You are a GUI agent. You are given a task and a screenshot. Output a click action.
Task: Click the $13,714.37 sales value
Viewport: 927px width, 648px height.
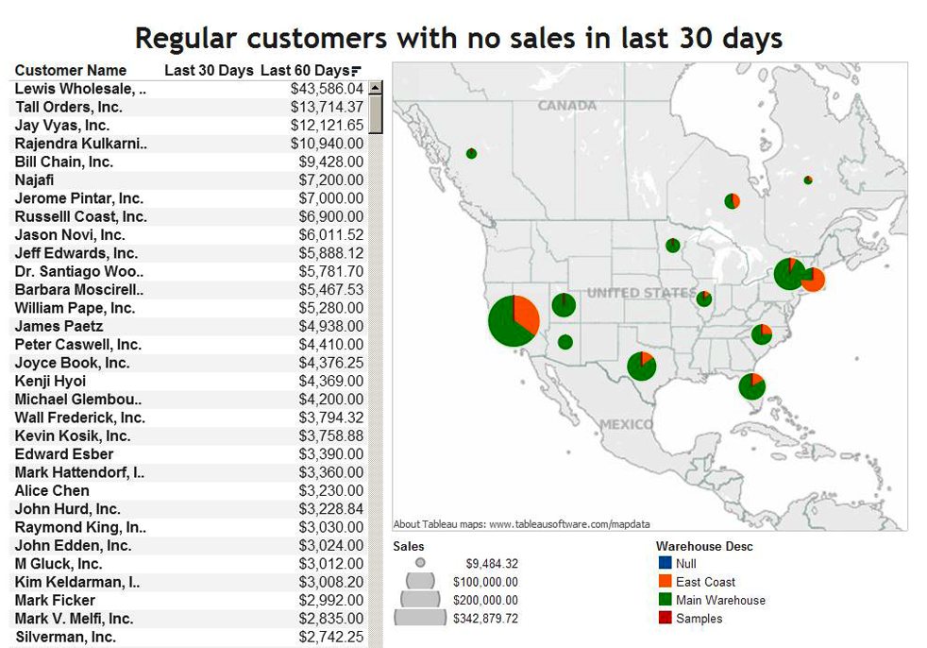327,107
